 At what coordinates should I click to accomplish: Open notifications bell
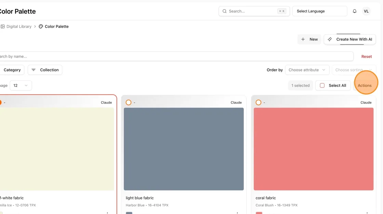pos(354,11)
